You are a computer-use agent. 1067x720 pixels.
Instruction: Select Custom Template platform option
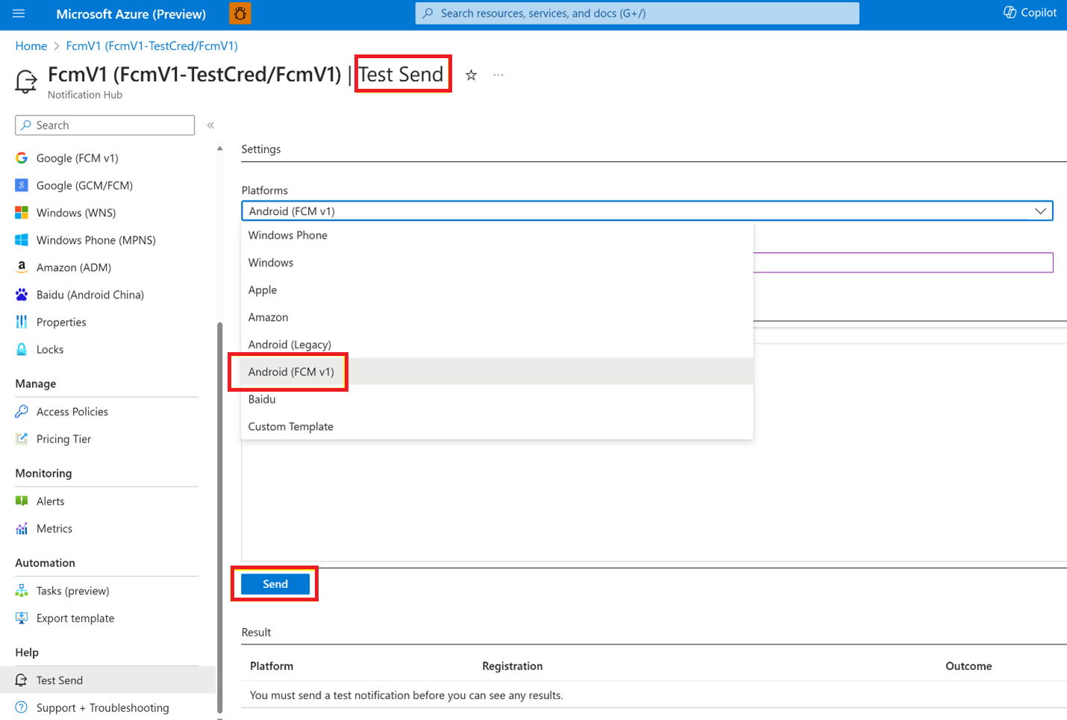click(x=497, y=427)
